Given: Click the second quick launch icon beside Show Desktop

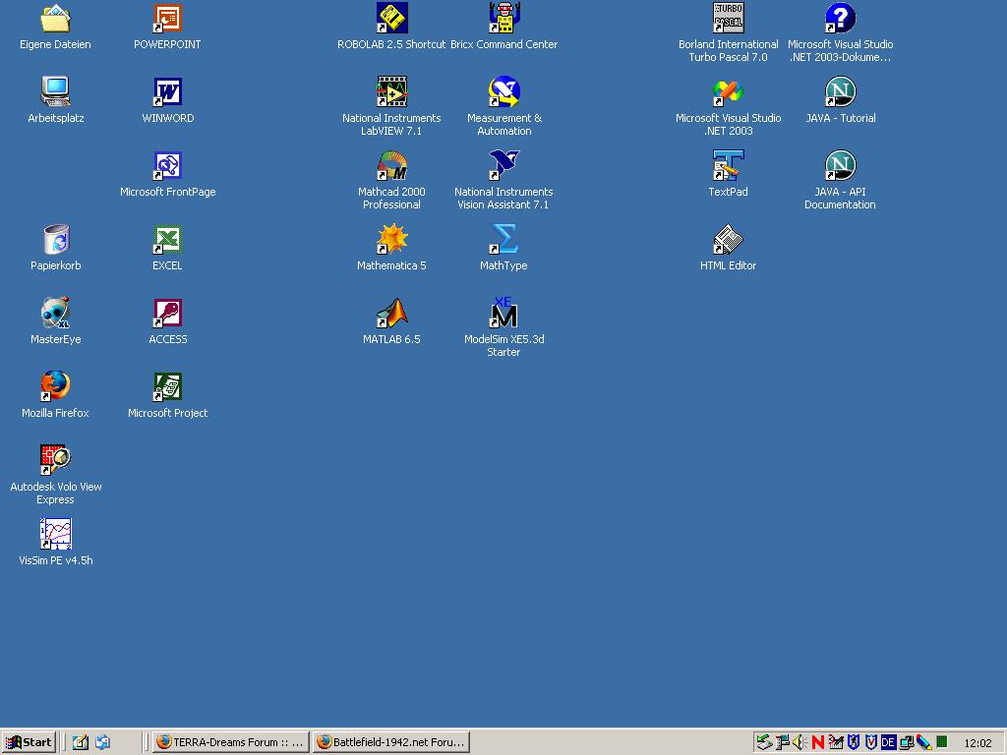Looking at the screenshot, I should (x=102, y=742).
